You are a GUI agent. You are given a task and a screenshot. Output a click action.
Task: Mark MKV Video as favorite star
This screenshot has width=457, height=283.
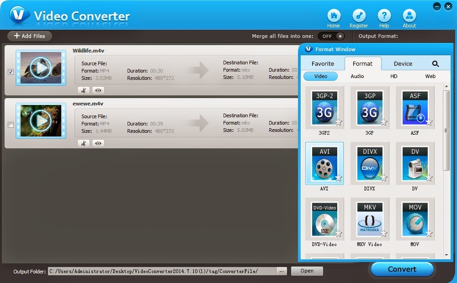click(384, 234)
